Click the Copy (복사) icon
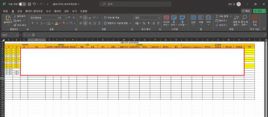 coord(15,21)
